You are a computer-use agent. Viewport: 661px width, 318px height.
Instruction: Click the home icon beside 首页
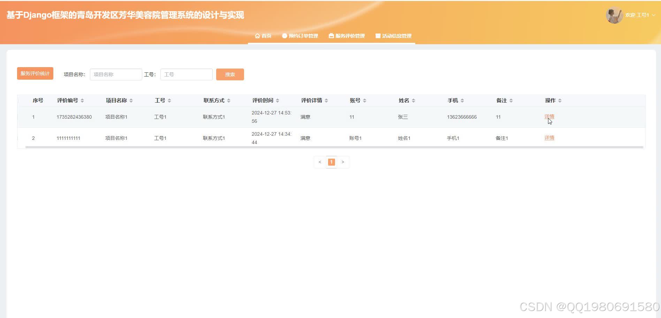point(257,35)
